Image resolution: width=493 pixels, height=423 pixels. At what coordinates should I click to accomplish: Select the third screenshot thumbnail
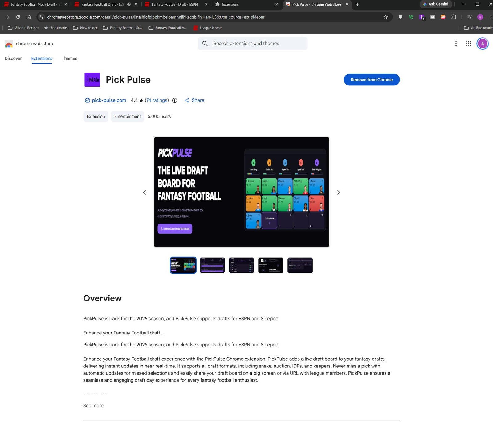pyautogui.click(x=242, y=265)
